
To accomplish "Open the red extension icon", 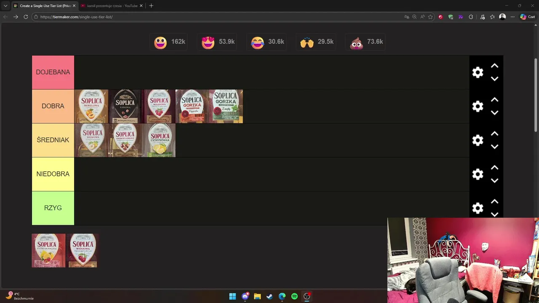I will (440, 17).
